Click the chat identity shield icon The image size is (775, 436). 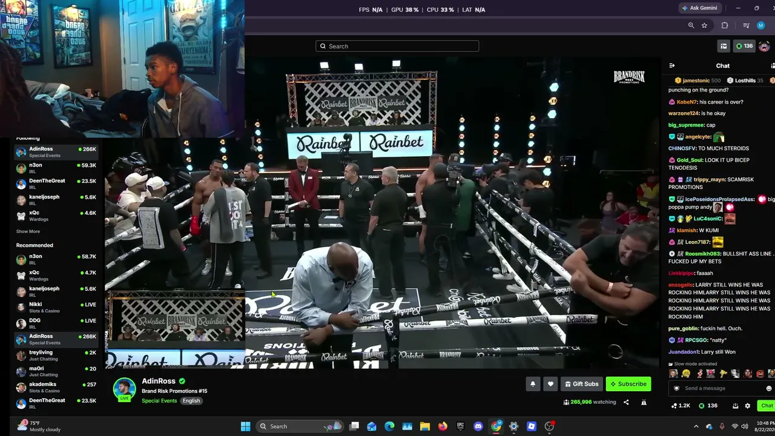(x=677, y=388)
